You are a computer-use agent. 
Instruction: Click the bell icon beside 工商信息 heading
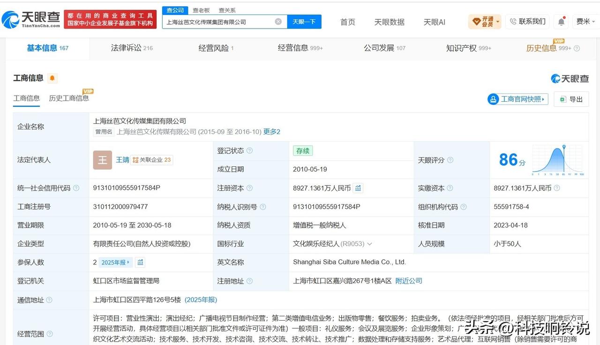click(x=52, y=78)
